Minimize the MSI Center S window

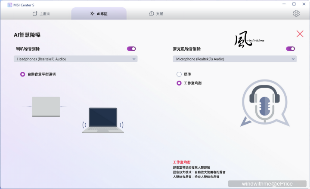pos(282,4)
